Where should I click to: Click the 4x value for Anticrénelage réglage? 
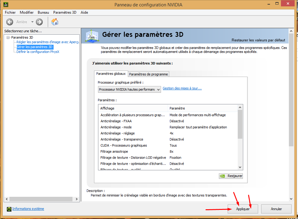point(171,133)
